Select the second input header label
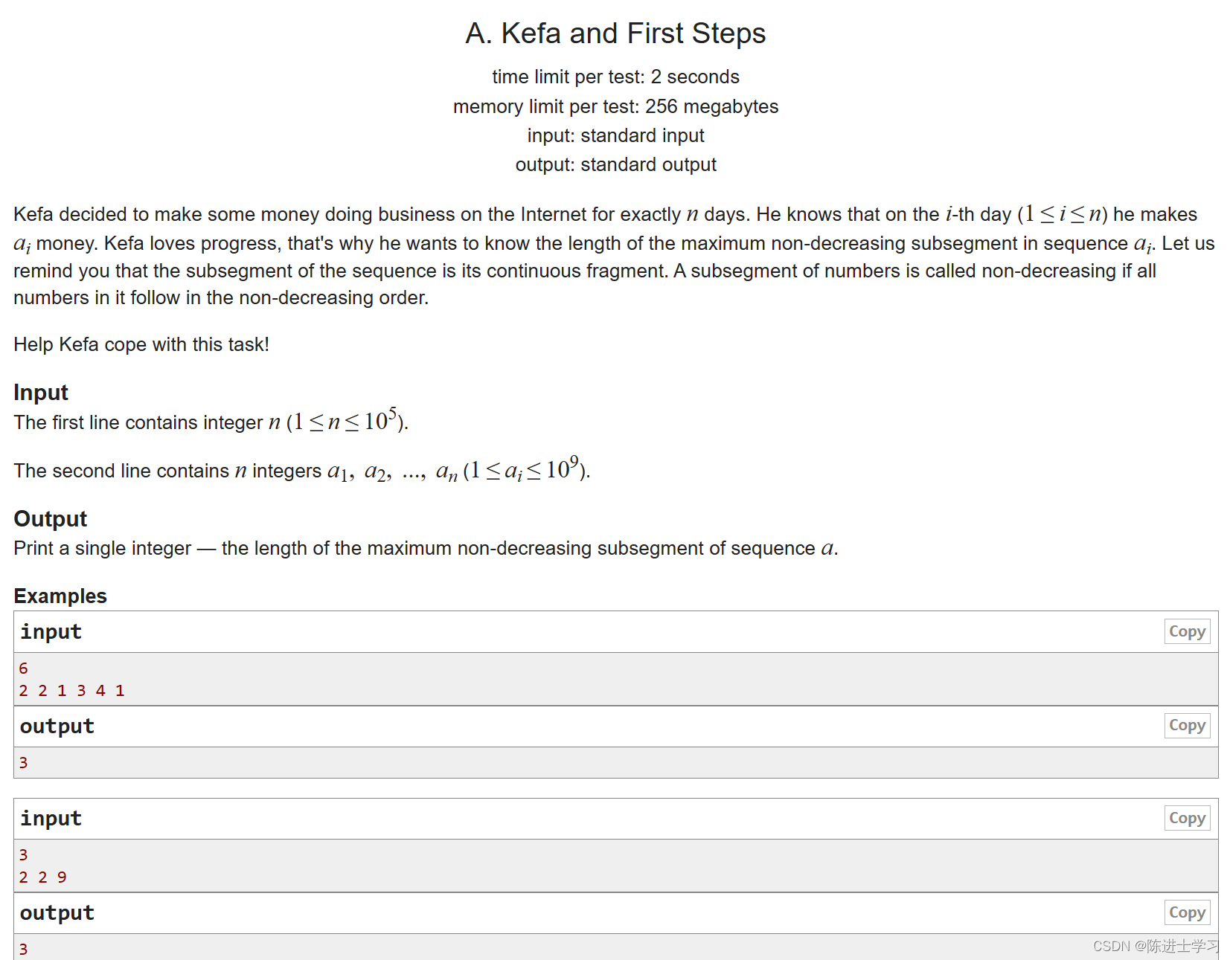 click(51, 818)
